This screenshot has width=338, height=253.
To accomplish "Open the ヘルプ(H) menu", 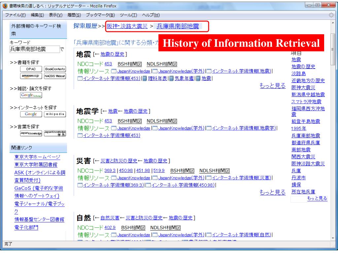I will [151, 15].
